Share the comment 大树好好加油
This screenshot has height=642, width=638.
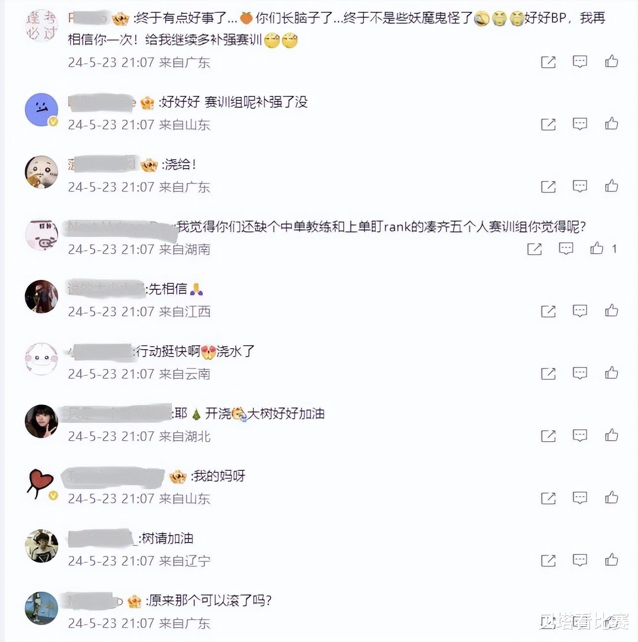point(548,436)
